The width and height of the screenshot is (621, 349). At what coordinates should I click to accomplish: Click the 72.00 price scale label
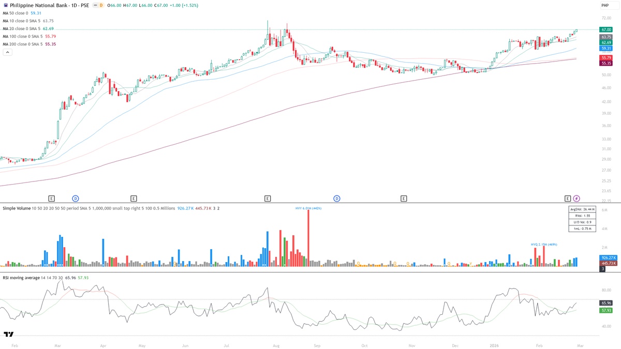tap(606, 18)
